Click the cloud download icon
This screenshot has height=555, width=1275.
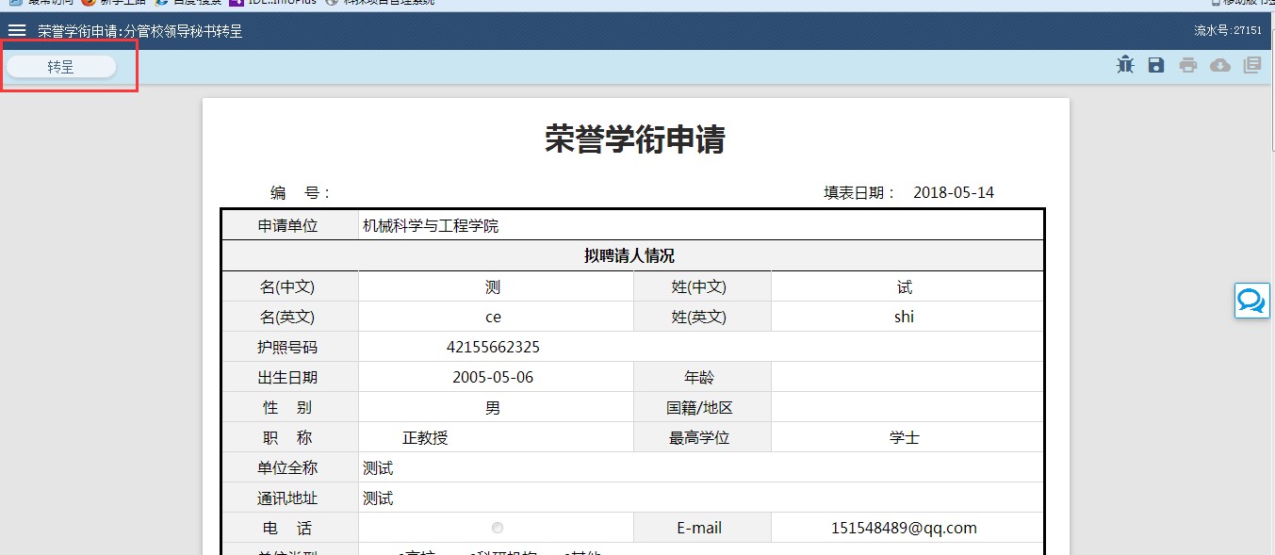(x=1220, y=65)
